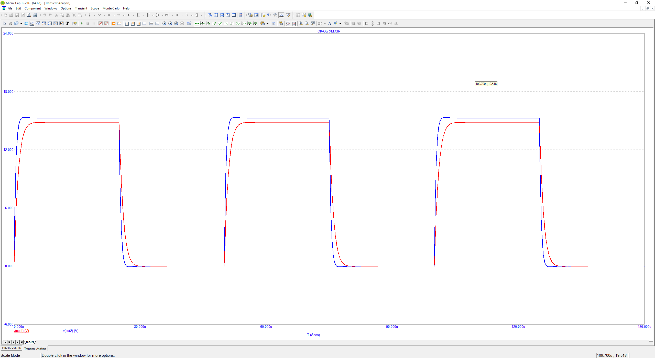This screenshot has height=358, width=655.
Task: Expand the ground component dropdown arrow
Action: [x=94, y=15]
